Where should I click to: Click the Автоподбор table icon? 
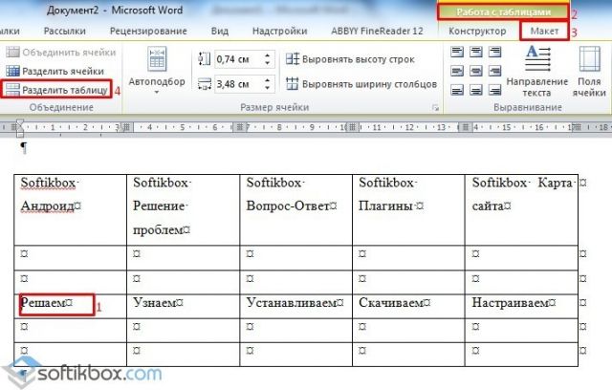click(x=157, y=59)
